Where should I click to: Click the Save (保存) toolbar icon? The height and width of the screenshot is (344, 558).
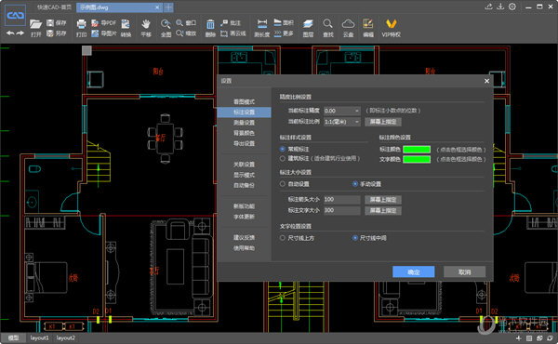coord(50,22)
